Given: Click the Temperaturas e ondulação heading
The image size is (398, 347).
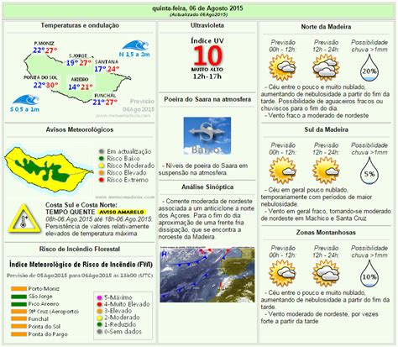Looking at the screenshot, I should (80, 25).
